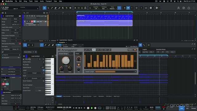The width and height of the screenshot is (197, 111).
Task: Toggle the arpeggiator Note FX power button
Action: [59, 45]
